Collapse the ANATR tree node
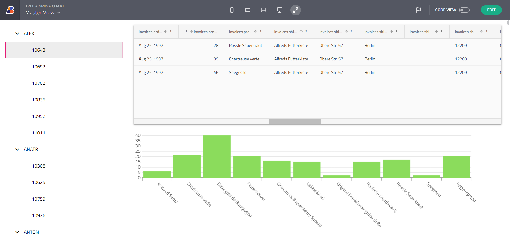The height and width of the screenshot is (234, 510). [17, 149]
